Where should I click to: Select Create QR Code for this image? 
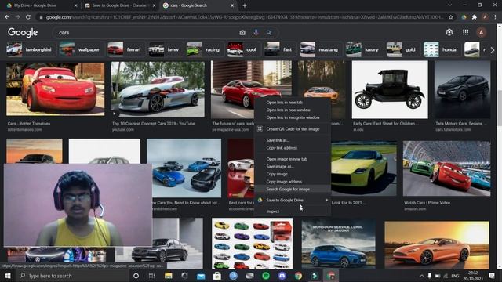pos(293,129)
